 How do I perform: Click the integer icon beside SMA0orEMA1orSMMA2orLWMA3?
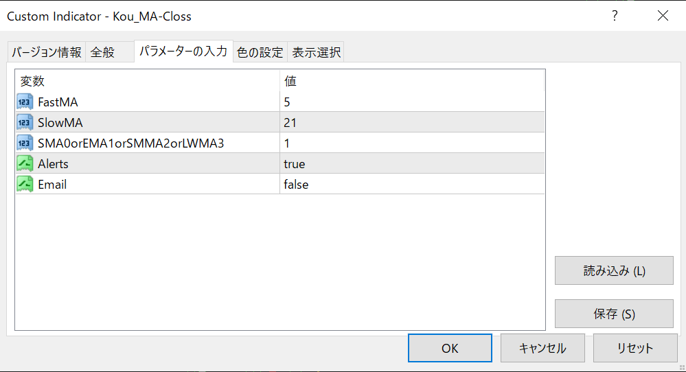click(x=25, y=143)
